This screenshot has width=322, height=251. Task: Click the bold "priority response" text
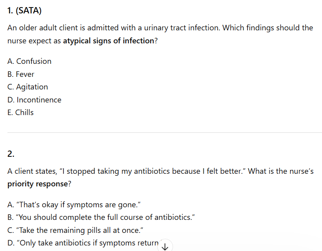point(37,184)
